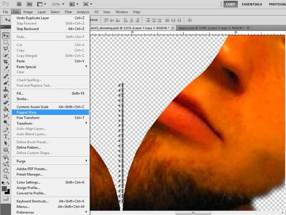
Task: Select the CORY workspace button
Action: point(231,4)
